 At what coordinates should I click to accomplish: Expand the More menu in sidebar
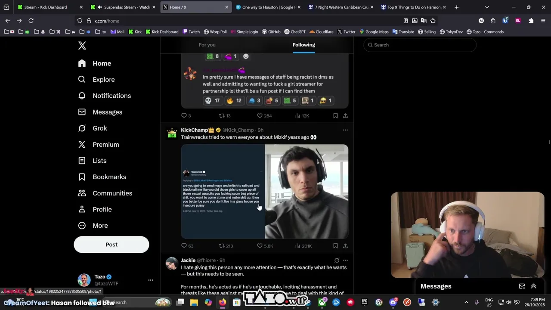click(93, 226)
